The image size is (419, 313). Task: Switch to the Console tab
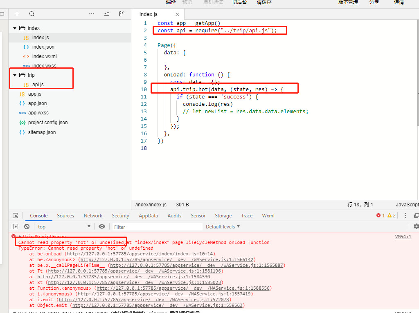tap(39, 216)
